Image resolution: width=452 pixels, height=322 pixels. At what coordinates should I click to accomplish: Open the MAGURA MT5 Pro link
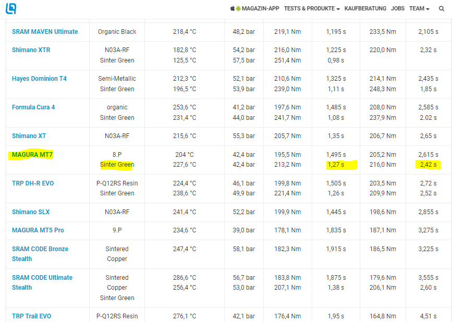pos(38,230)
